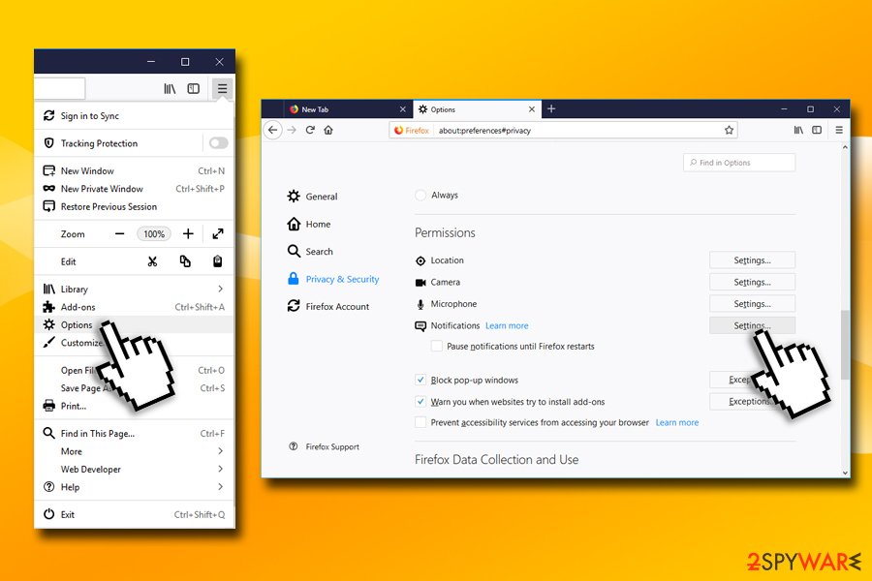
Task: Click the scrollbar down arrow in Options
Action: click(x=845, y=473)
